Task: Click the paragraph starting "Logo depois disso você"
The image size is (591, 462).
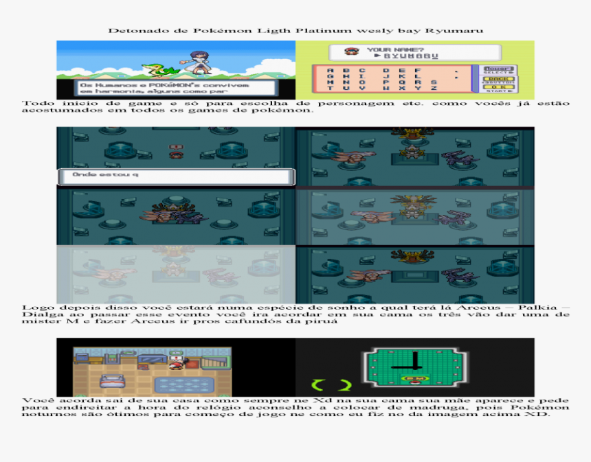Action: point(295,314)
